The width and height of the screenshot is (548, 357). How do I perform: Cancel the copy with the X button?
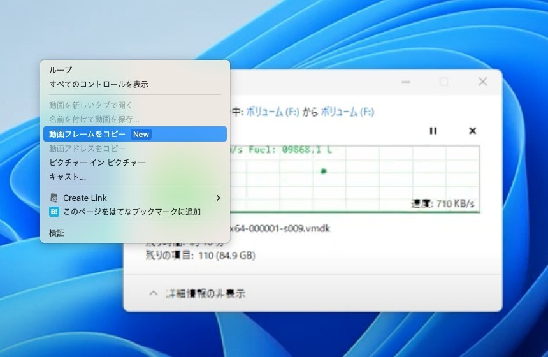[473, 131]
